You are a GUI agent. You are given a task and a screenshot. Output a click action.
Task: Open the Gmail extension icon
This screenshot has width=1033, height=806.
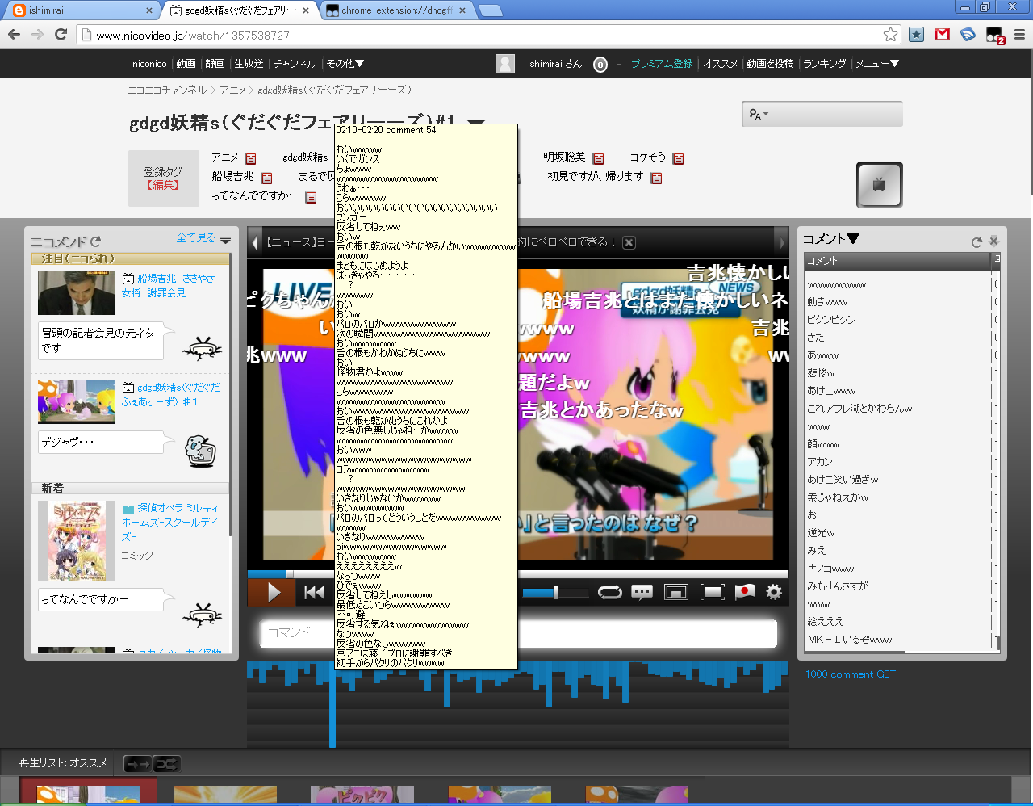(x=942, y=34)
